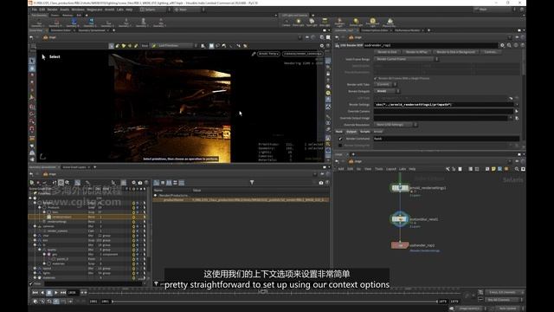Switch to the Performance Monitor tab

tap(407, 30)
